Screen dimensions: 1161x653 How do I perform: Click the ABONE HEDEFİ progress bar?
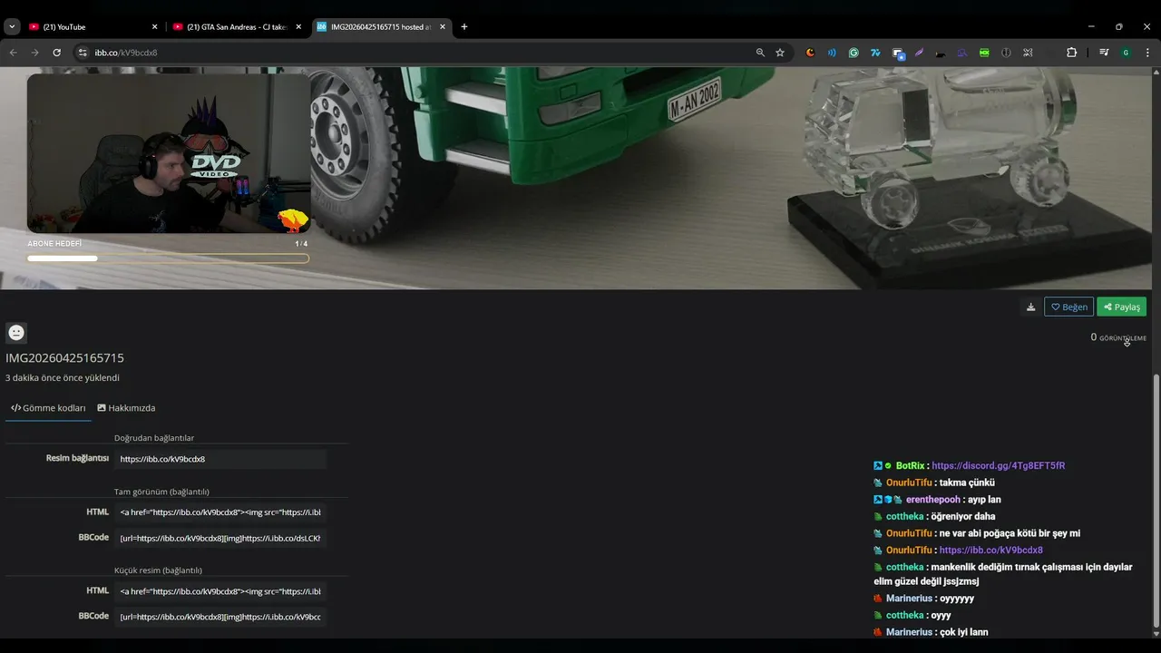tap(168, 258)
